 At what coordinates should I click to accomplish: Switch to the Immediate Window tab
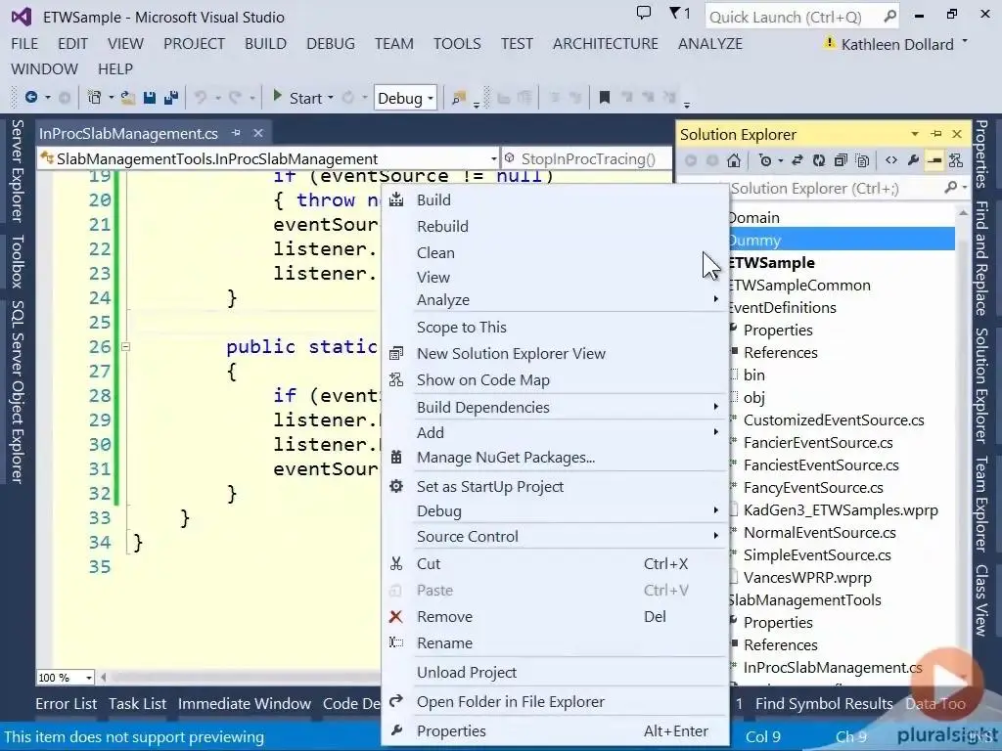click(x=244, y=704)
